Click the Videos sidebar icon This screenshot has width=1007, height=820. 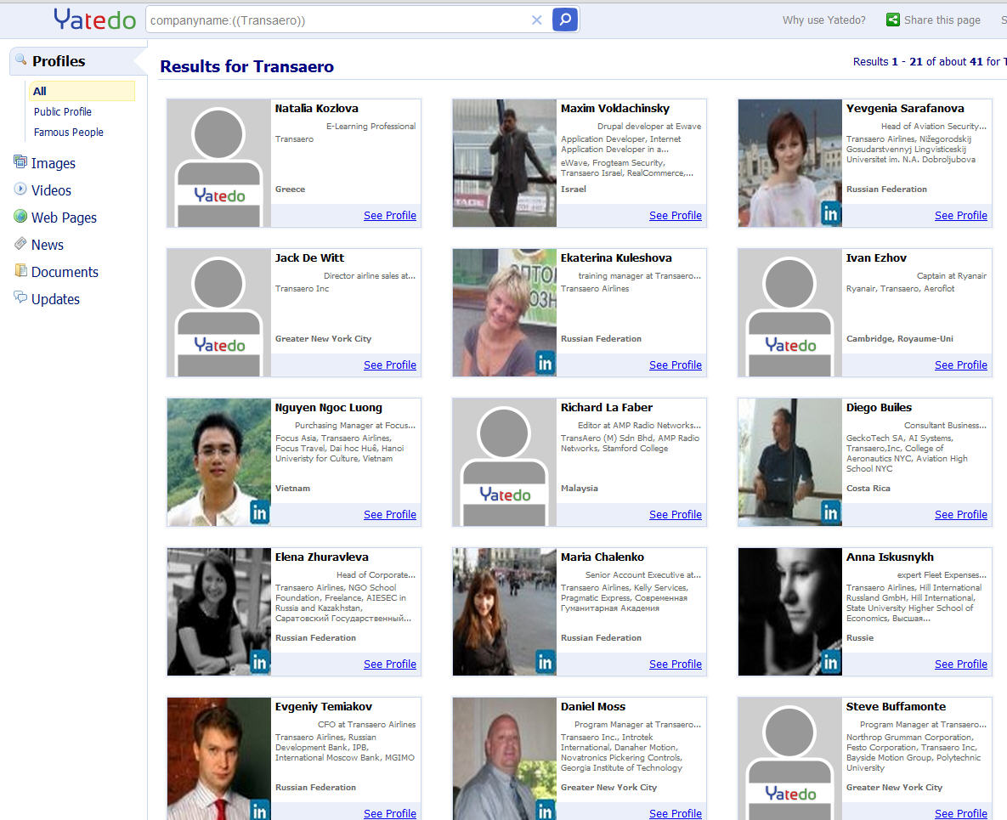[20, 189]
